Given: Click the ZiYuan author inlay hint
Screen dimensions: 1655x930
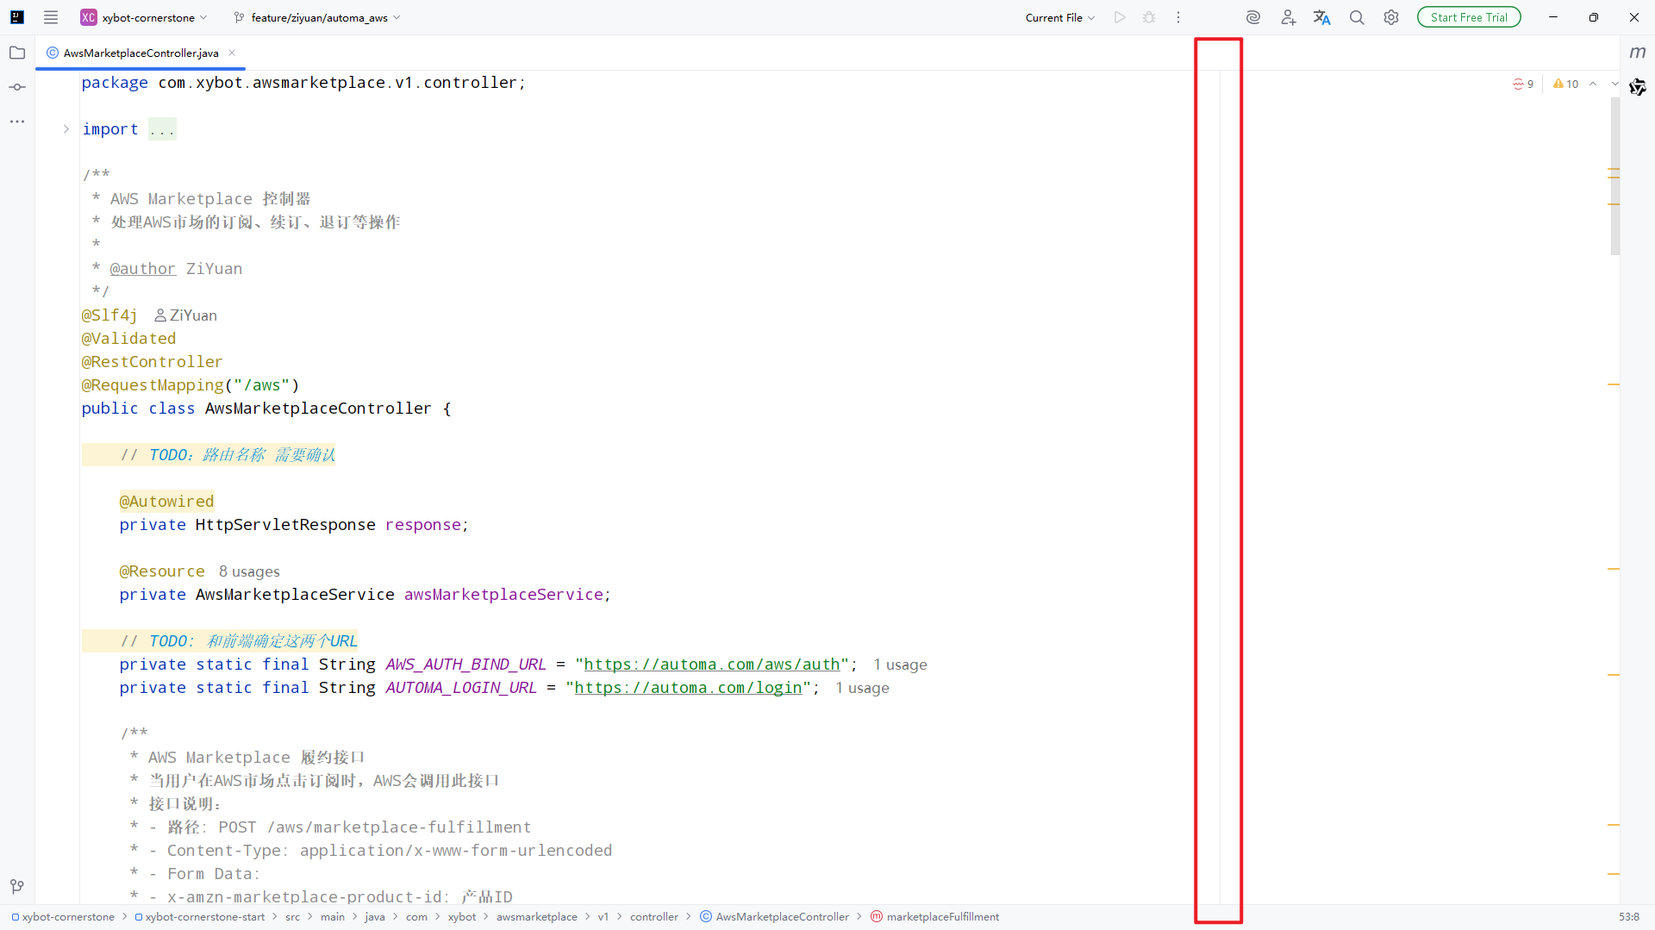Looking at the screenshot, I should tap(185, 315).
